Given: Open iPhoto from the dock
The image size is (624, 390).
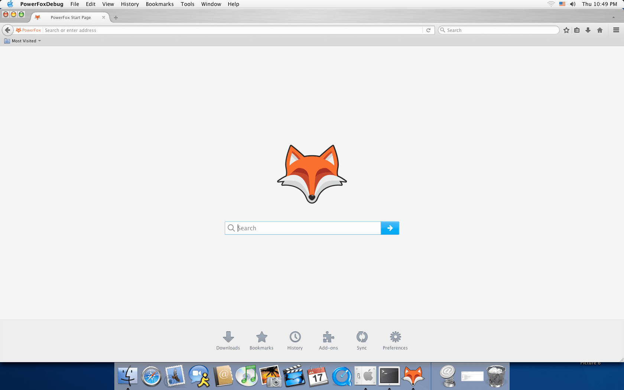Looking at the screenshot, I should [271, 376].
